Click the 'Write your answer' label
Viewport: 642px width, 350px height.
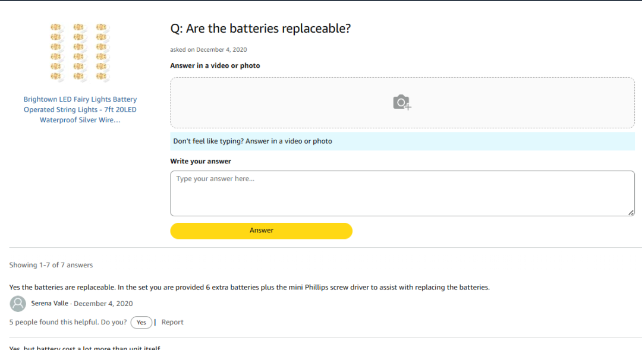point(200,162)
